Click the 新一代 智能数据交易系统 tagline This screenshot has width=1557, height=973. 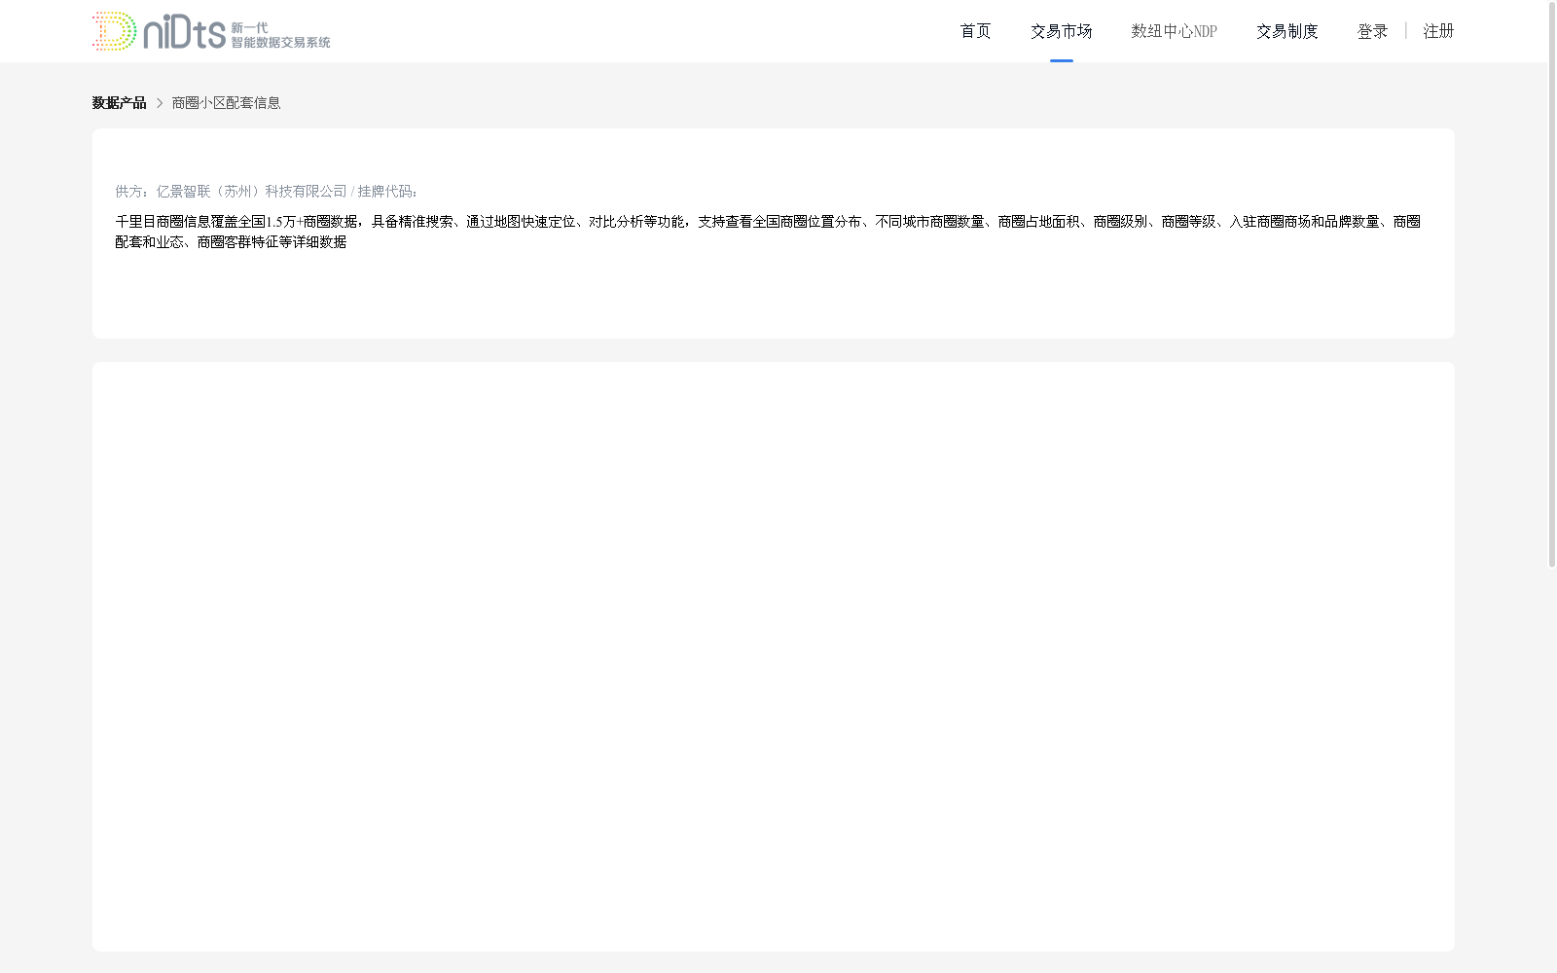pyautogui.click(x=280, y=35)
